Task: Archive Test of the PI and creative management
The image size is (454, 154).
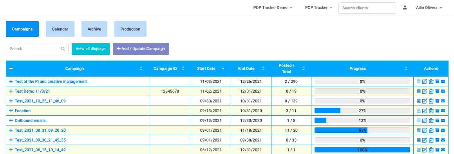Action: point(437,82)
